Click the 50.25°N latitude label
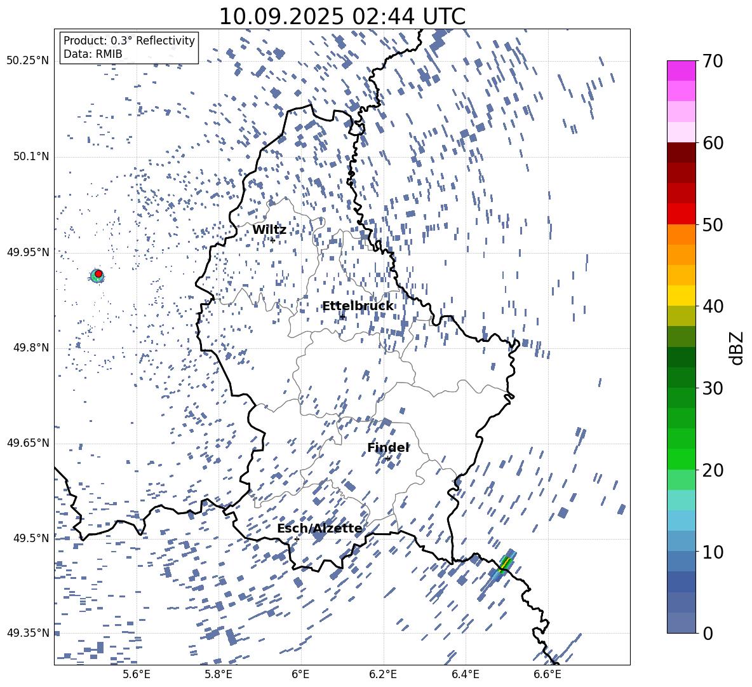The image size is (752, 687). click(28, 61)
